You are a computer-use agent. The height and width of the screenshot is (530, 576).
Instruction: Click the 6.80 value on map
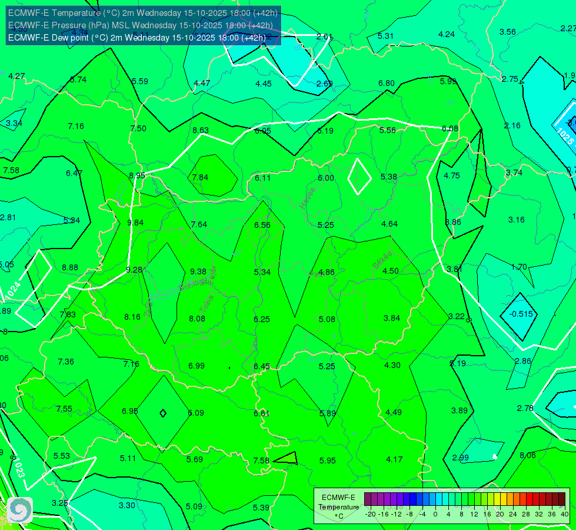tap(387, 83)
